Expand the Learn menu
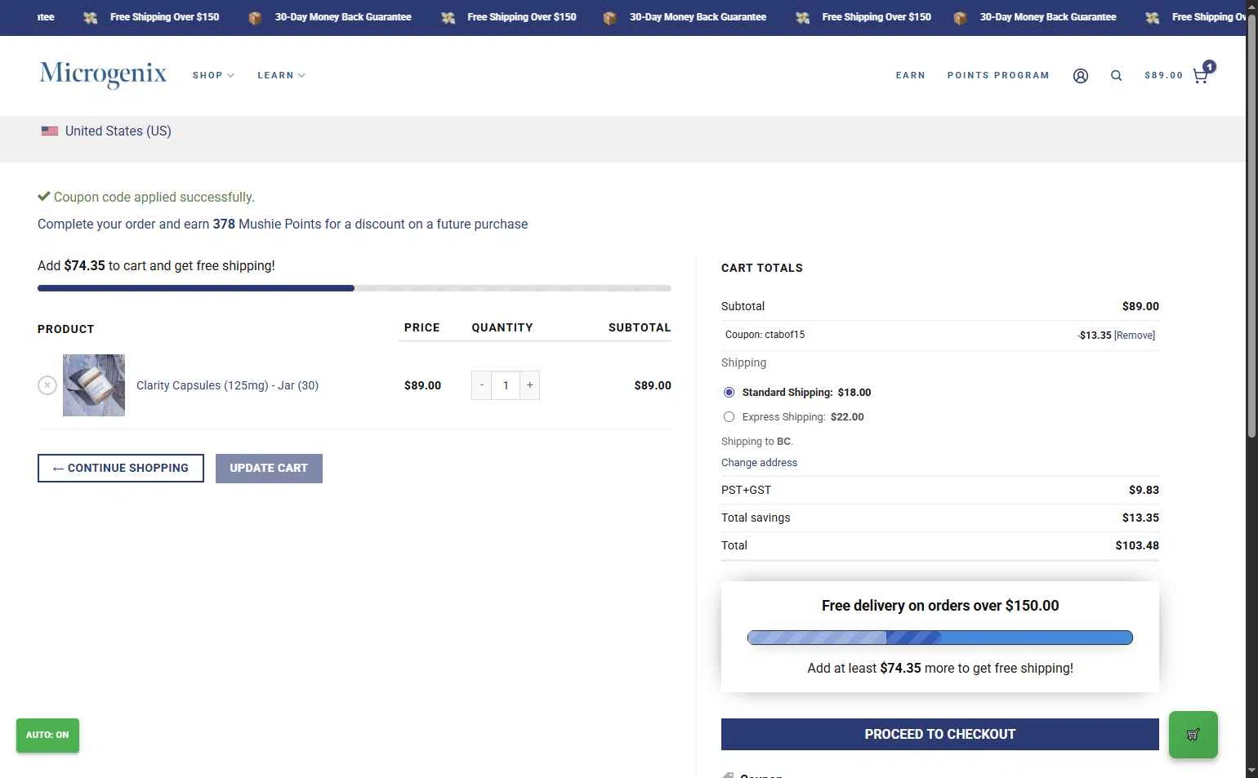1258x778 pixels. (281, 75)
